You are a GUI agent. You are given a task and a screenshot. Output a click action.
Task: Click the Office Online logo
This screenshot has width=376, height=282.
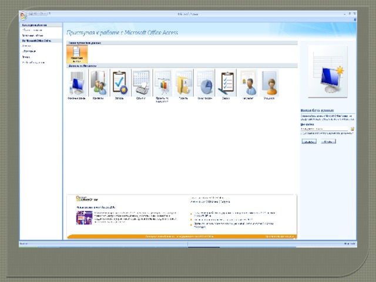87,199
